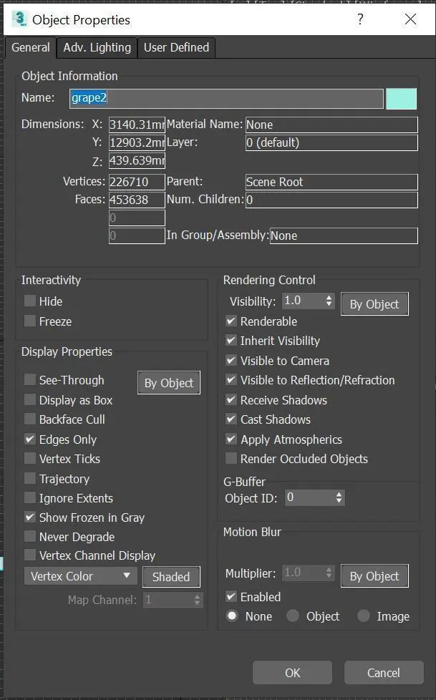Choose Image motion blur radio option
436x700 pixels.
pos(364,616)
